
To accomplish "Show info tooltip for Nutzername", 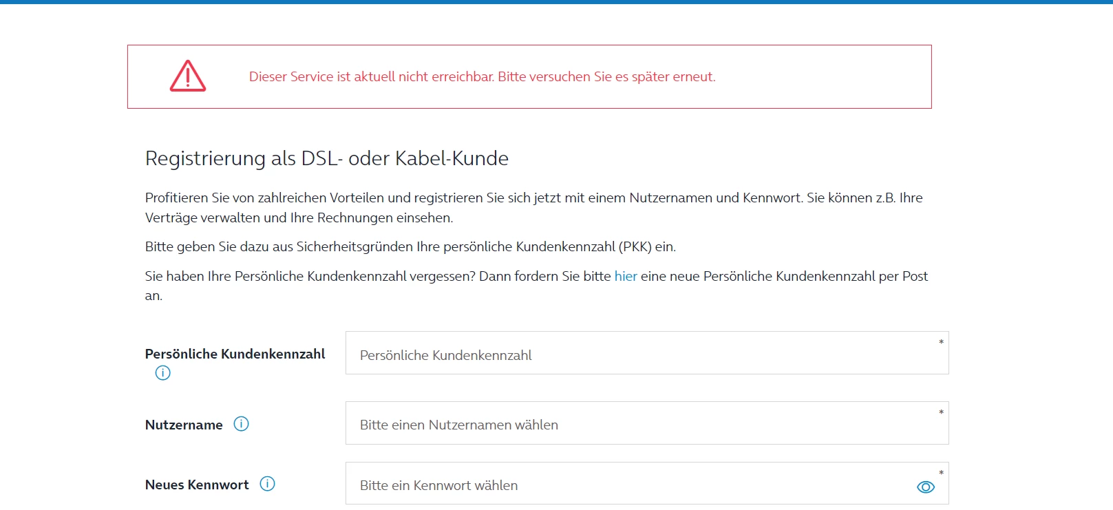I will point(241,424).
